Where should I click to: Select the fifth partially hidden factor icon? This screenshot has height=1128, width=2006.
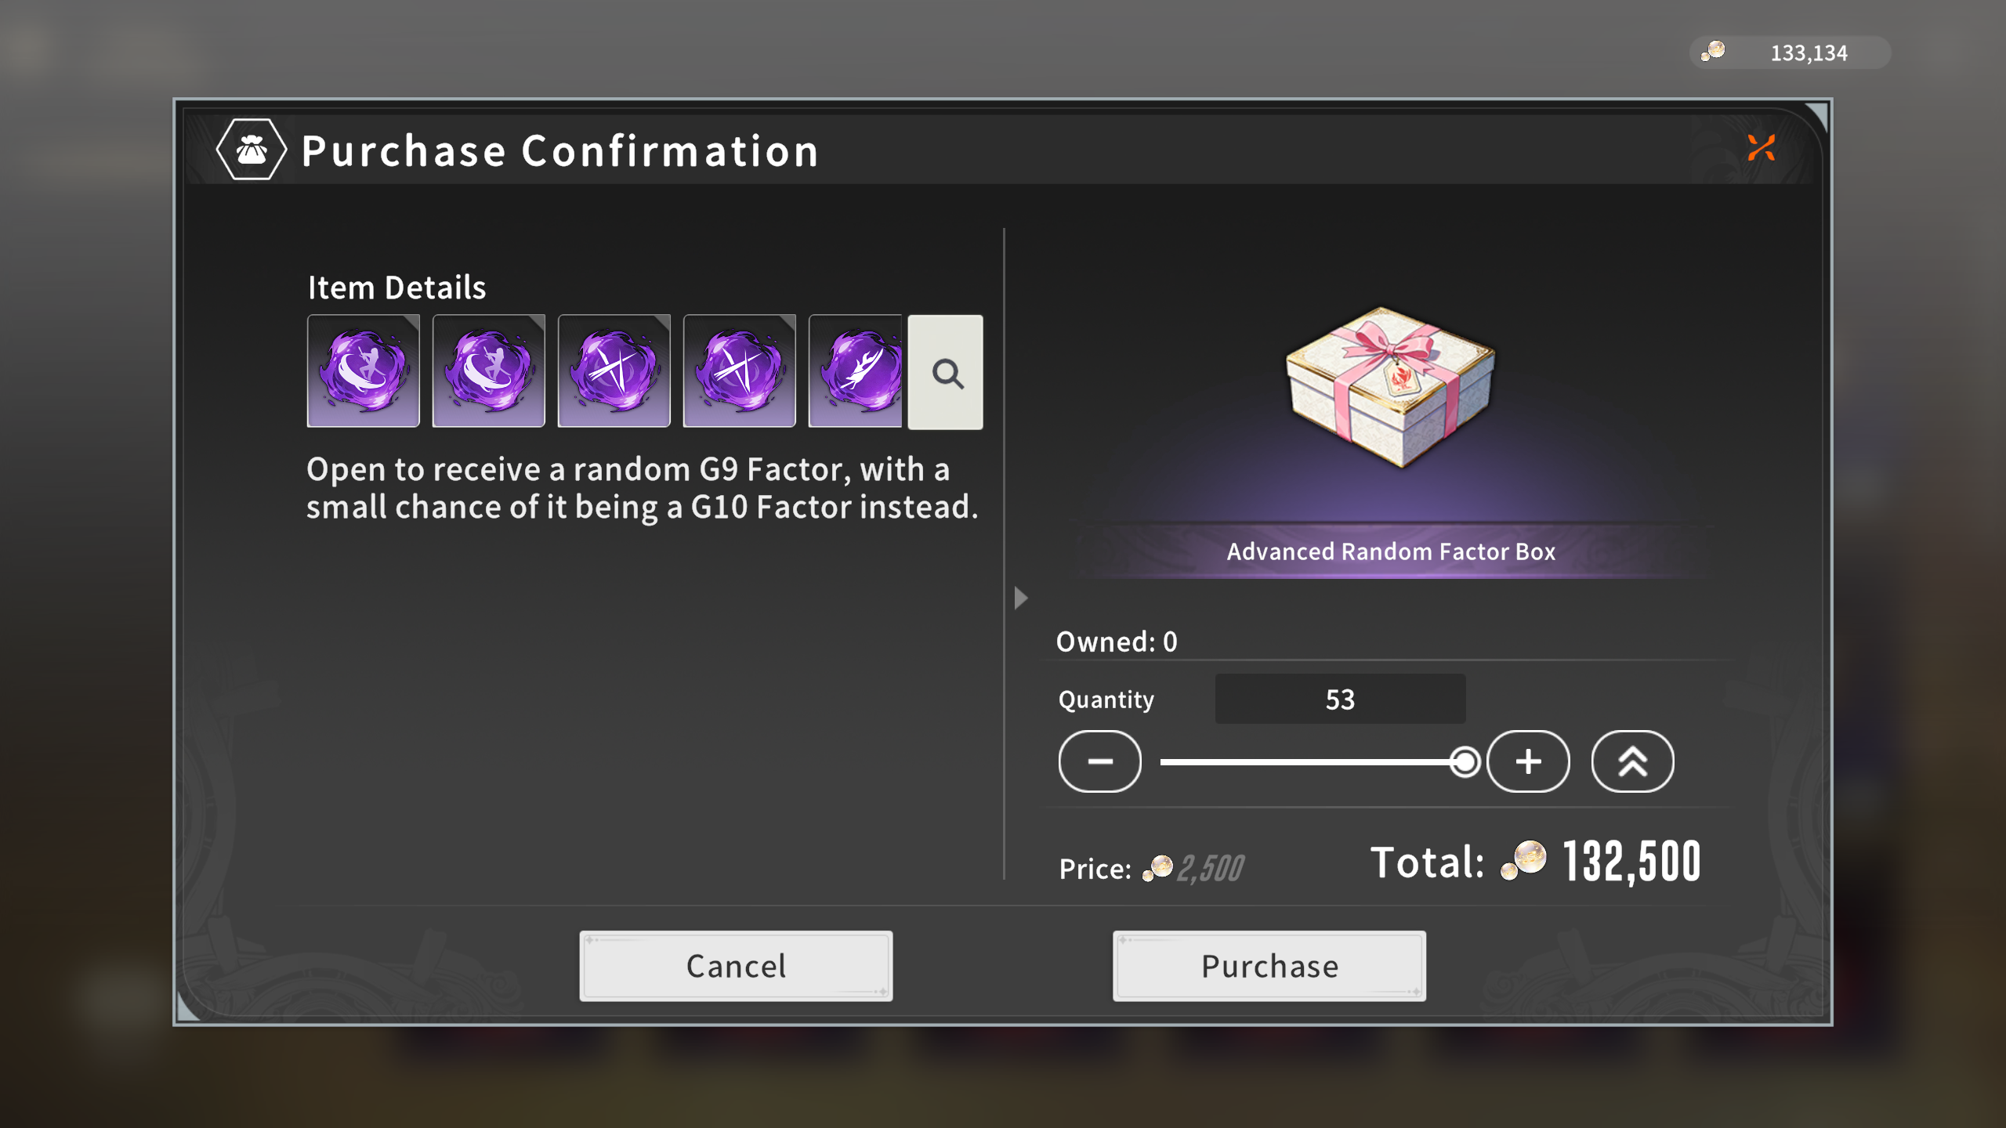click(856, 371)
